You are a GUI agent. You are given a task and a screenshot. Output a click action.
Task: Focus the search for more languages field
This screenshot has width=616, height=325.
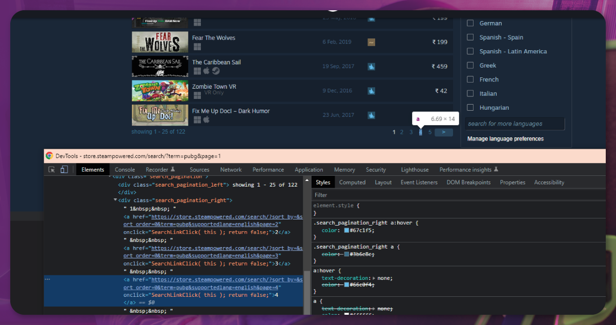coord(515,124)
